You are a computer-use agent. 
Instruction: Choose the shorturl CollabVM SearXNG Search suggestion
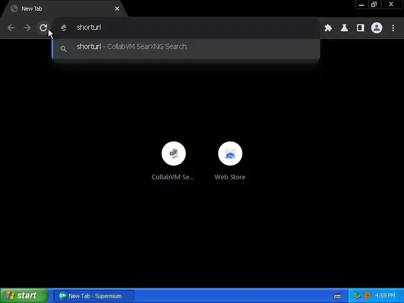(x=186, y=48)
